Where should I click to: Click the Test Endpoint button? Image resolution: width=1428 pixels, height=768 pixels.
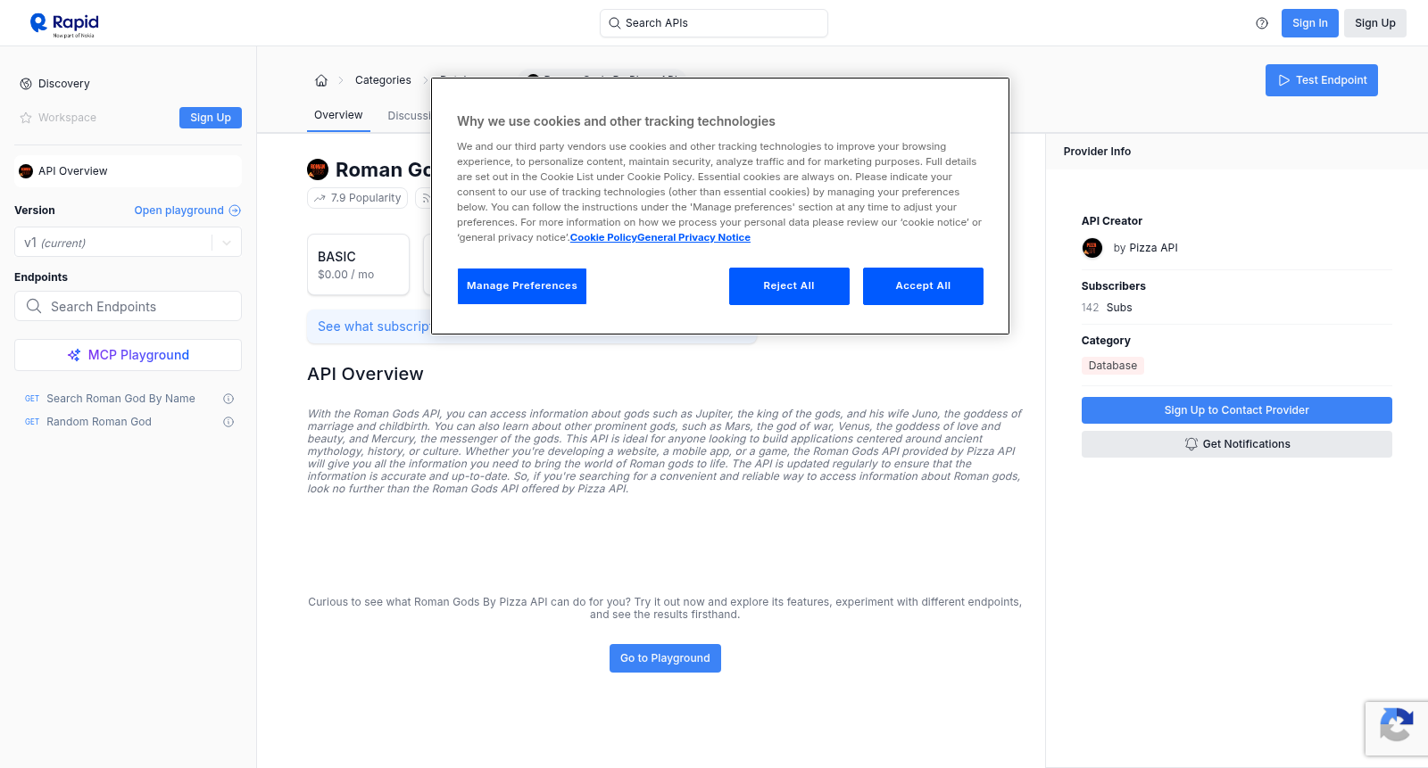[1321, 80]
